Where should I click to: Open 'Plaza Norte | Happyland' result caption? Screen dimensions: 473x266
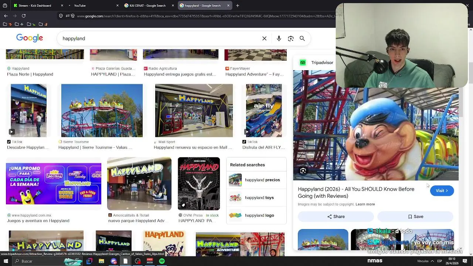tap(30, 74)
